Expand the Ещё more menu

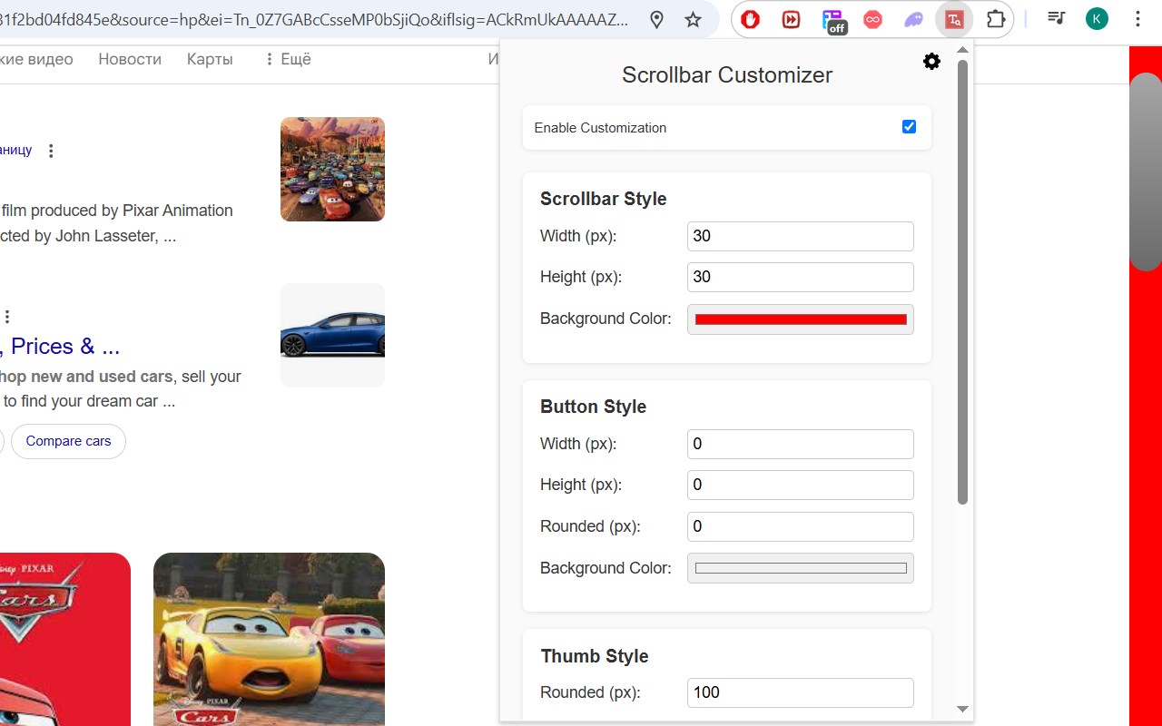point(288,59)
